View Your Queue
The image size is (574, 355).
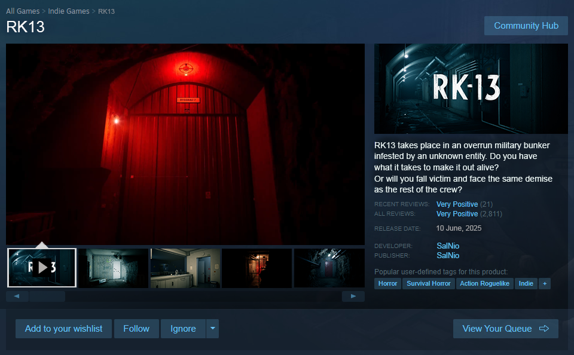click(506, 329)
